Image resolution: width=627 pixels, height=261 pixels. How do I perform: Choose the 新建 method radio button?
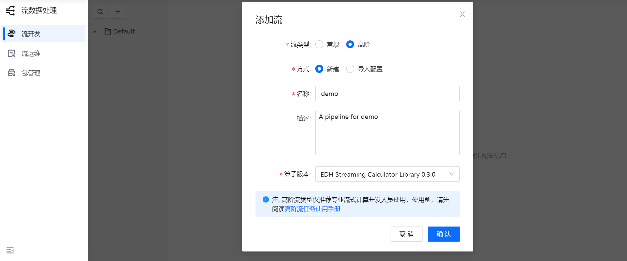[319, 69]
